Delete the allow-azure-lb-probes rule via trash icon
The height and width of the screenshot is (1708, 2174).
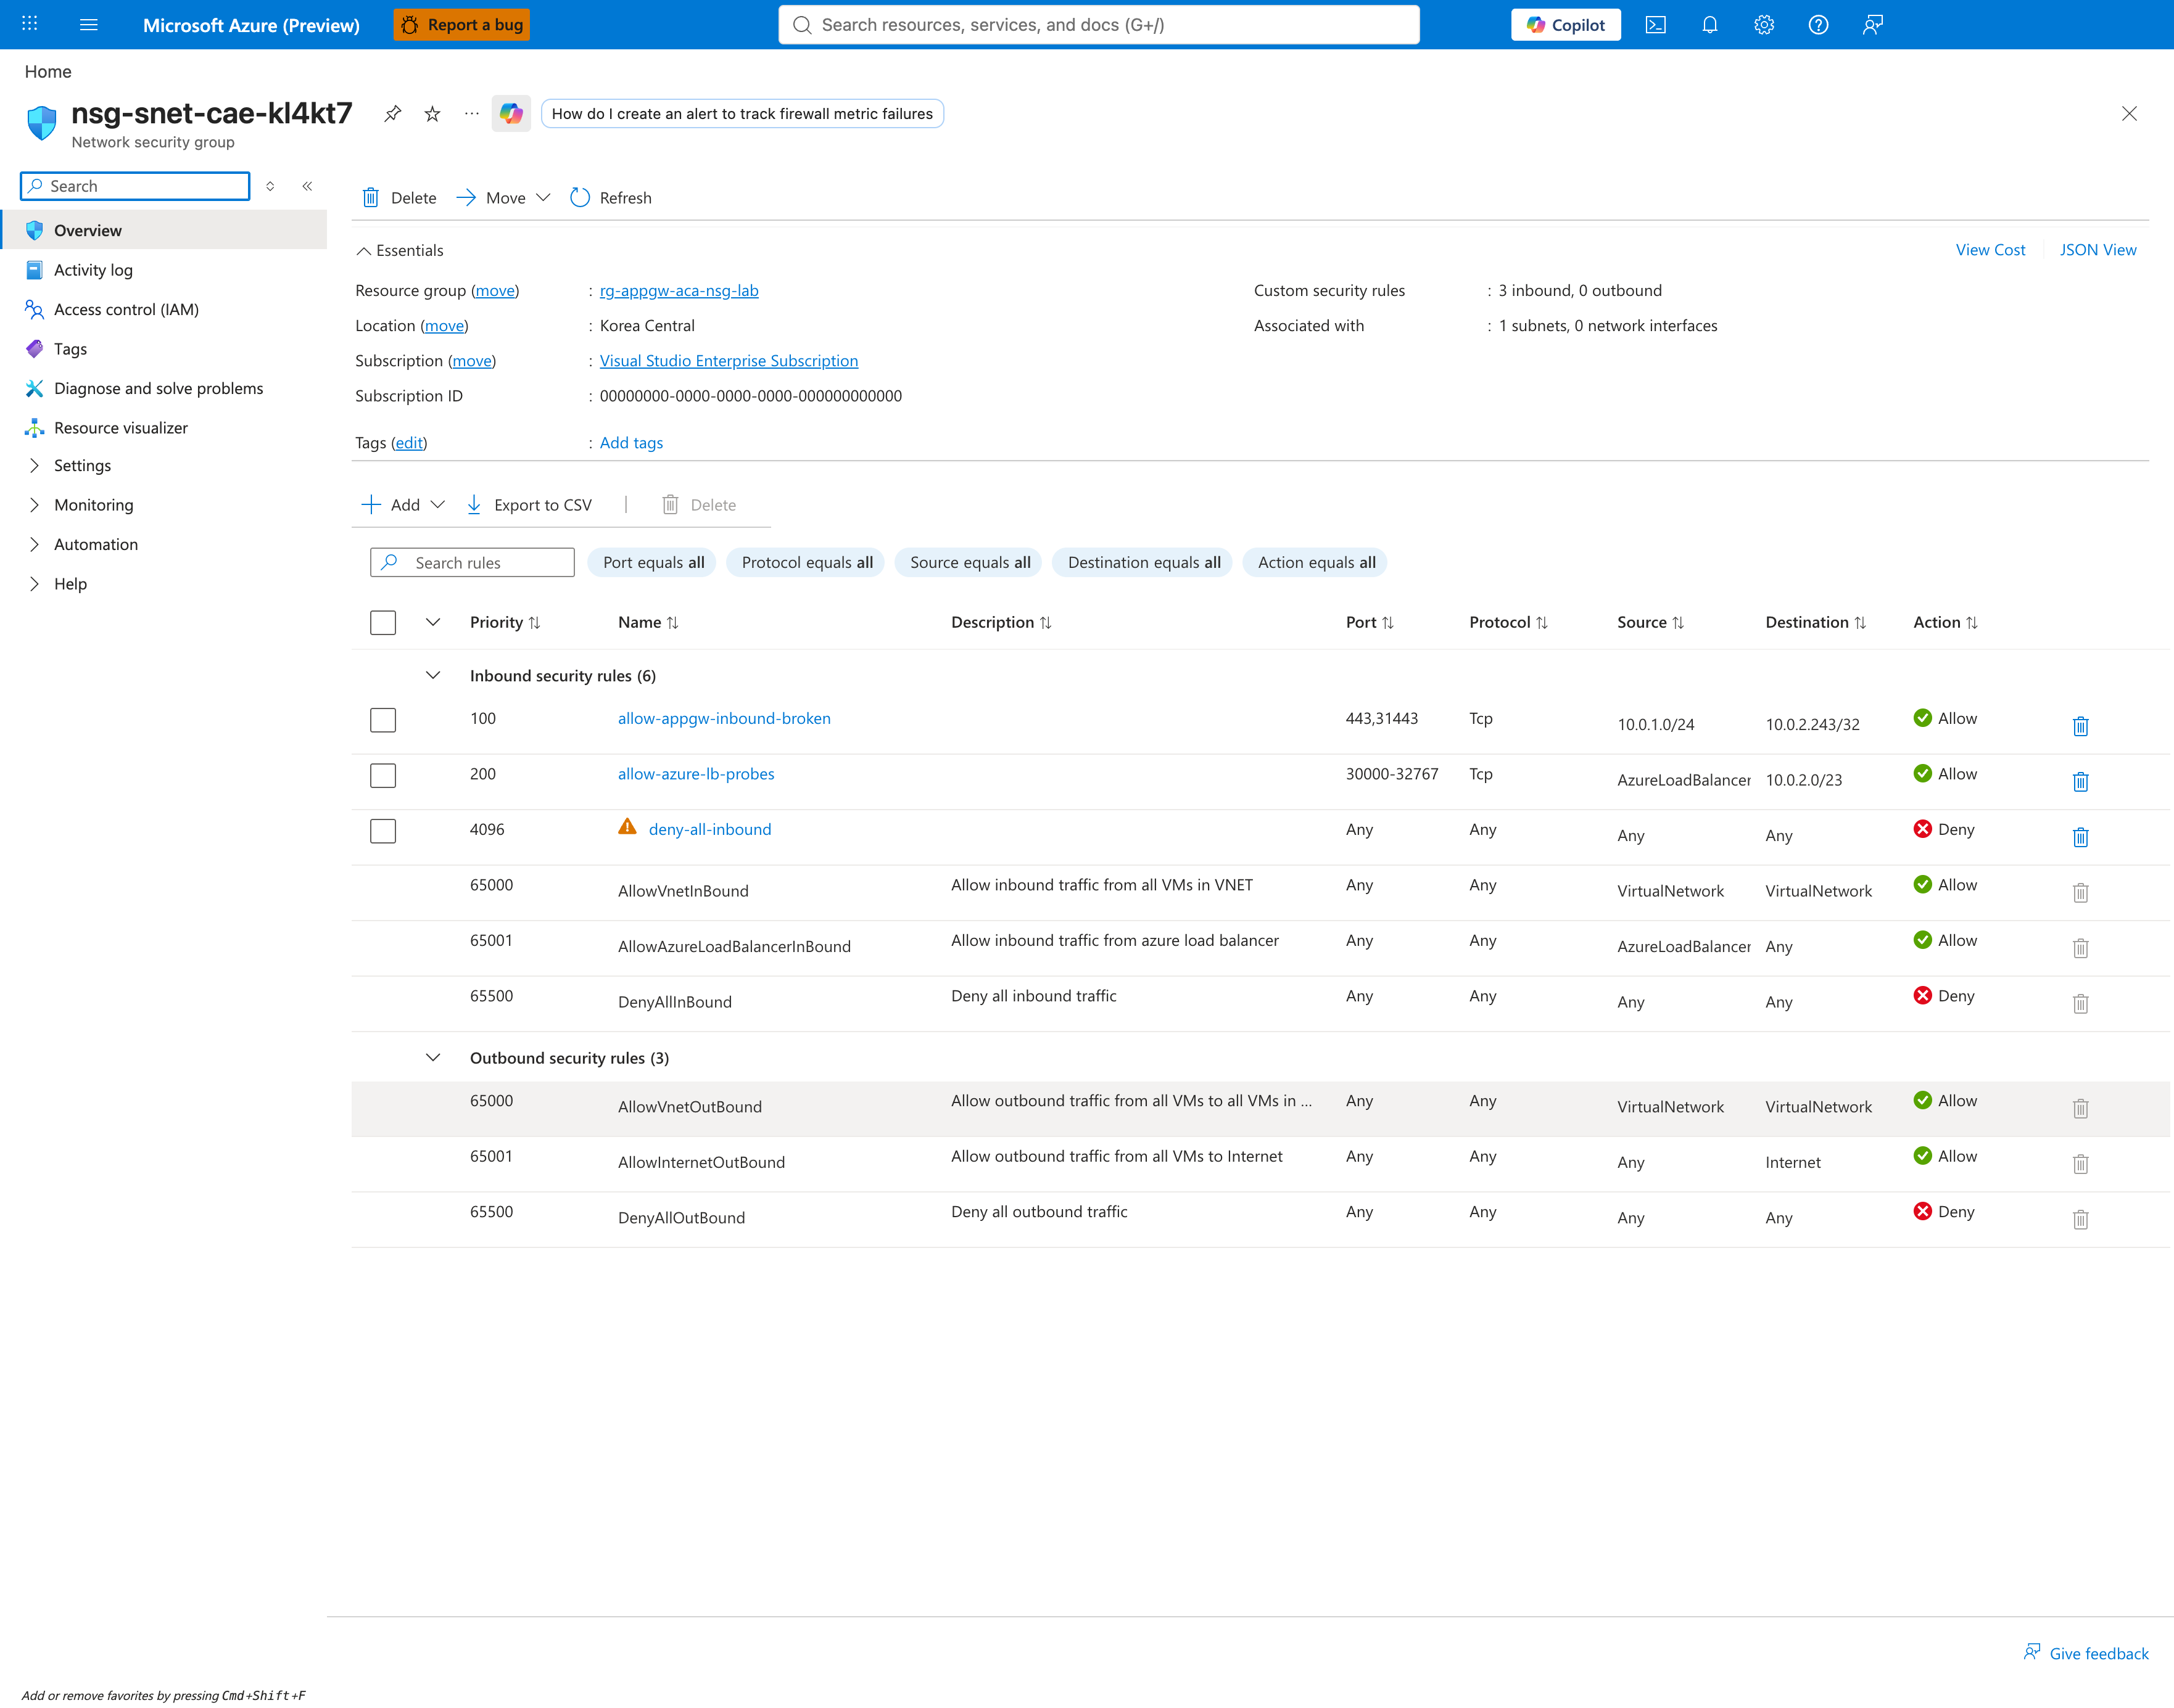[x=2080, y=781]
